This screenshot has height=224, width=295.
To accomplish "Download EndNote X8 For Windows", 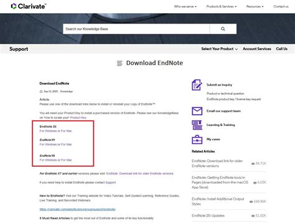I will click(48, 160).
